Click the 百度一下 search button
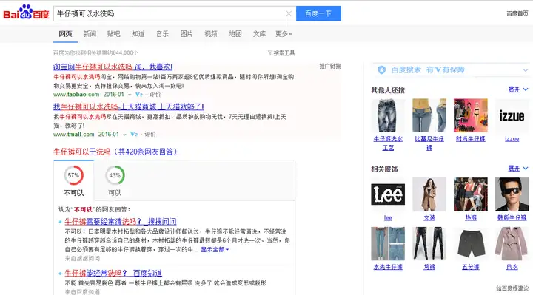The height and width of the screenshot is (295, 533). coord(318,13)
